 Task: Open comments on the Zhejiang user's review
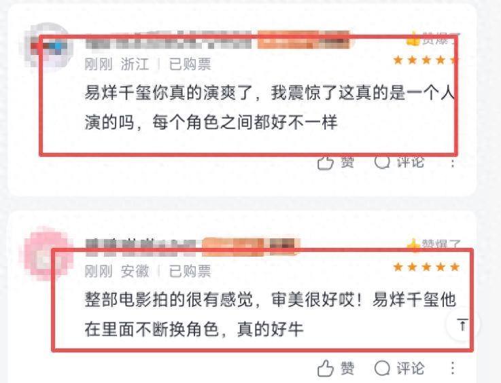pyautogui.click(x=399, y=162)
